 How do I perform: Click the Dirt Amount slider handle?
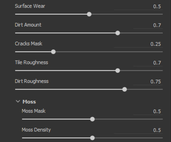118,33
